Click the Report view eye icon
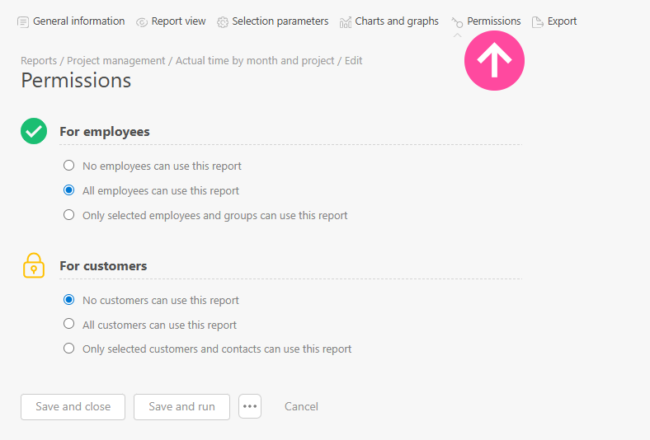 pyautogui.click(x=142, y=21)
